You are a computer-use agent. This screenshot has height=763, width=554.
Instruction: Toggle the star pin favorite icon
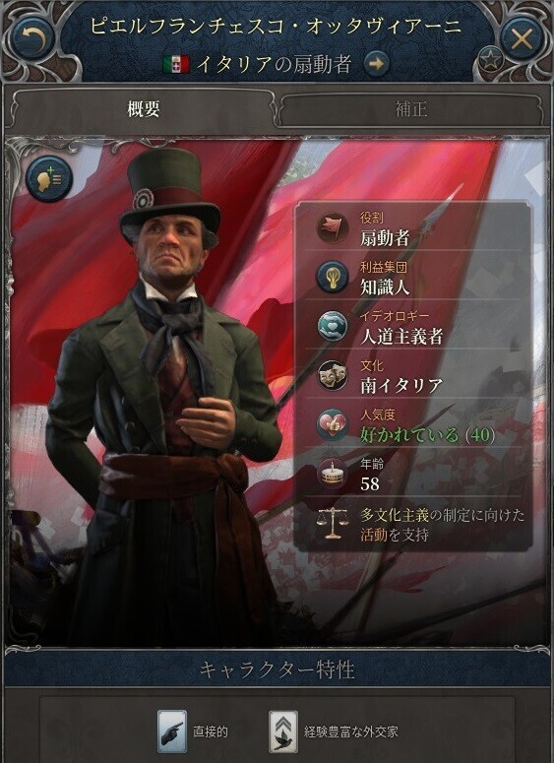pos(490,61)
